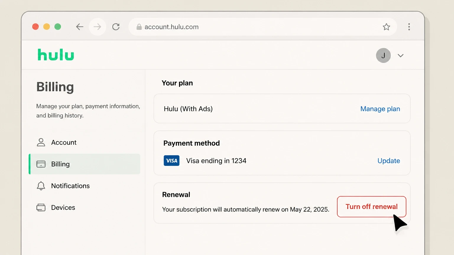
Task: Click the renewal date May 22, 2025 text
Action: pos(309,210)
